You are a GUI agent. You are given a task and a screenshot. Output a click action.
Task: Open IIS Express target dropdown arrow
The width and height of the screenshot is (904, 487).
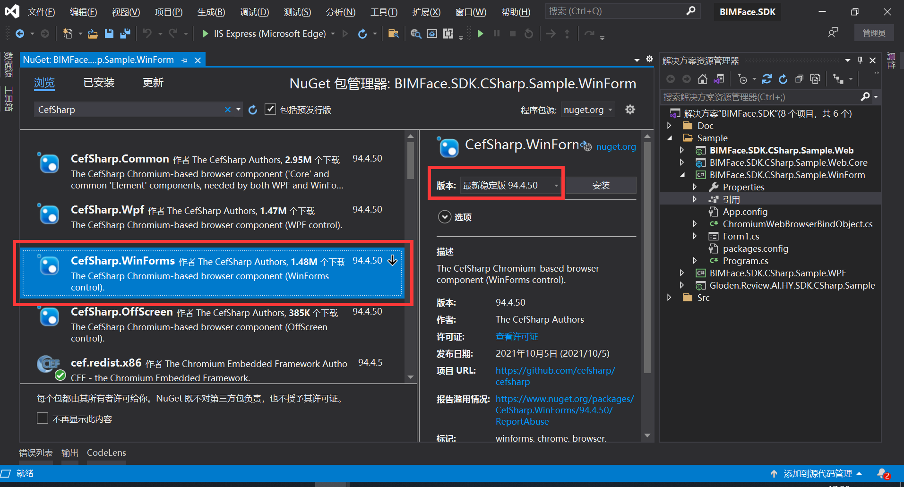point(333,34)
